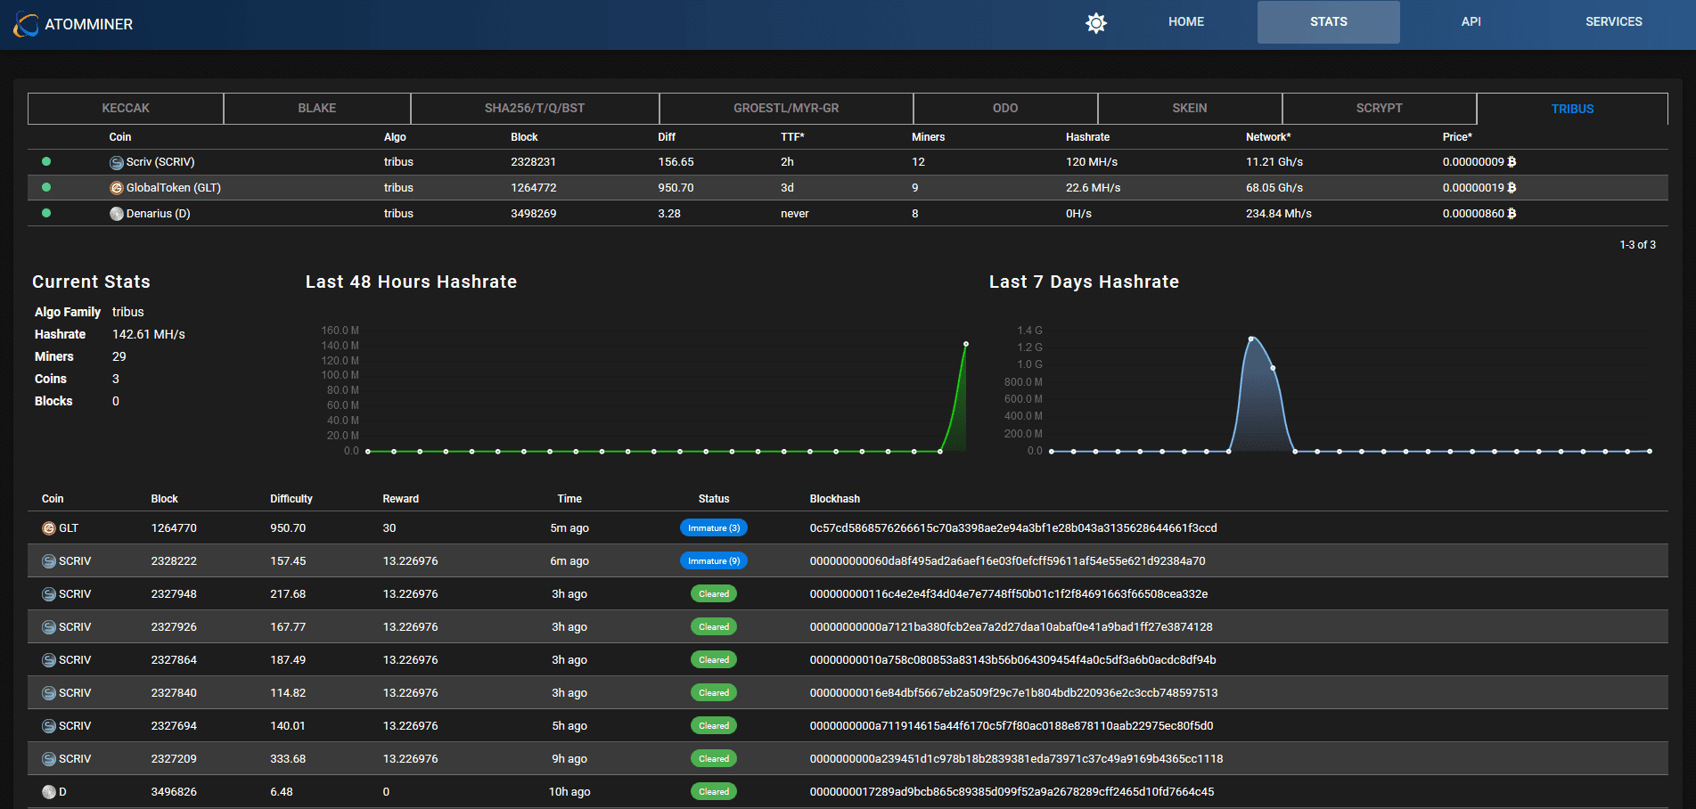Click the 68.05 Gh/s network value
This screenshot has height=809, width=1696.
tap(1274, 188)
